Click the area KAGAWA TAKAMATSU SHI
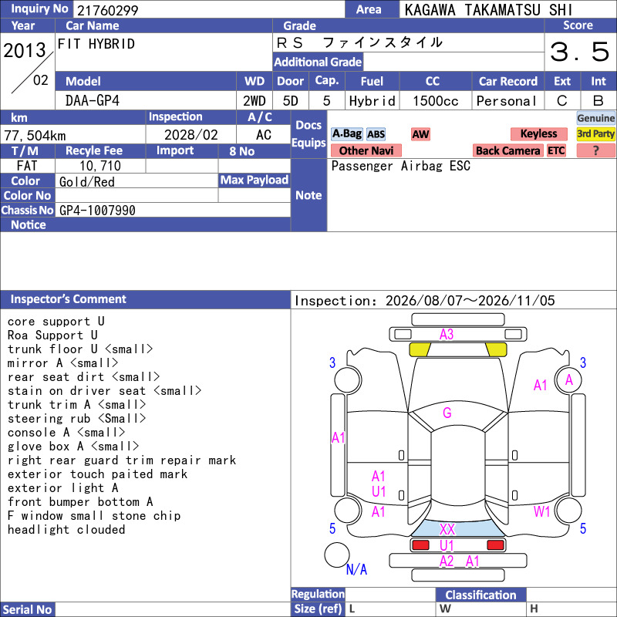617x617 pixels. pos(488,10)
